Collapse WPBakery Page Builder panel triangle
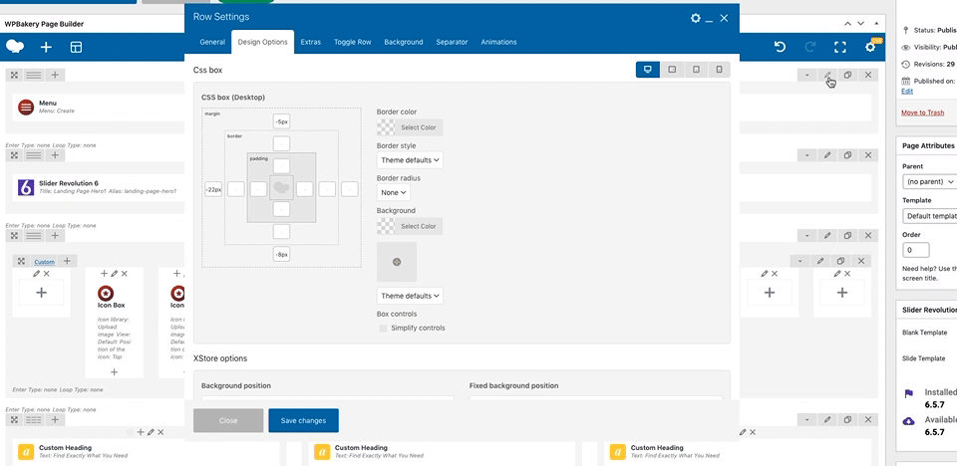Viewport: 957px width, 466px height. pyautogui.click(x=876, y=23)
